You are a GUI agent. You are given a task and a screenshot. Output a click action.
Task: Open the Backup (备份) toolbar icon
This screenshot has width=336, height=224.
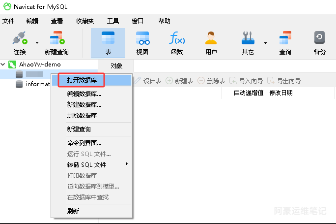(x=319, y=37)
